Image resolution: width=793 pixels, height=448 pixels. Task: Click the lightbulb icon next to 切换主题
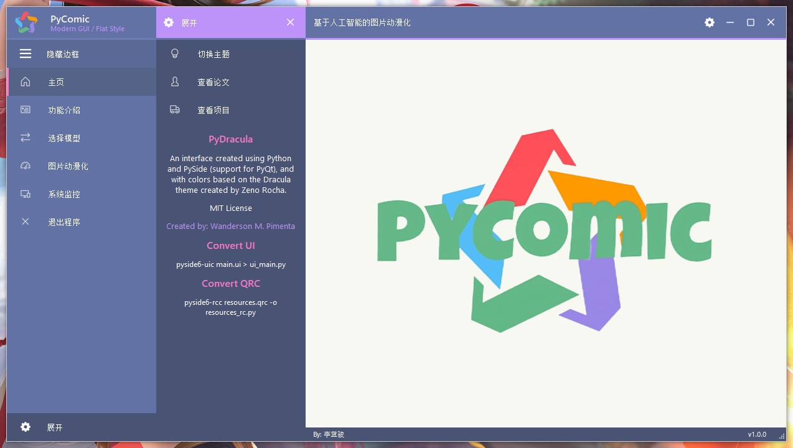click(175, 54)
